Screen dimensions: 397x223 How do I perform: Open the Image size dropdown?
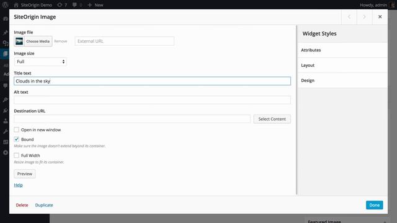tap(40, 62)
